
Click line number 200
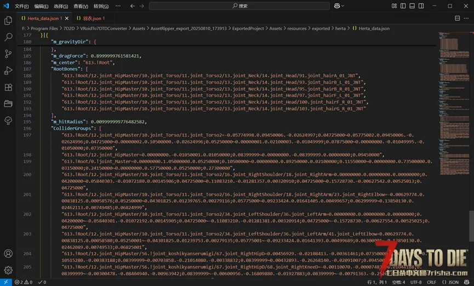[x=27, y=174]
